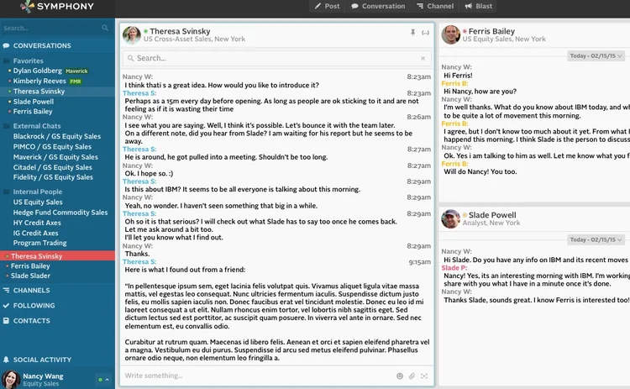630x389 pixels.
Task: Click Theresa Svinsky's avatar in chat header
Action: pyautogui.click(x=132, y=35)
